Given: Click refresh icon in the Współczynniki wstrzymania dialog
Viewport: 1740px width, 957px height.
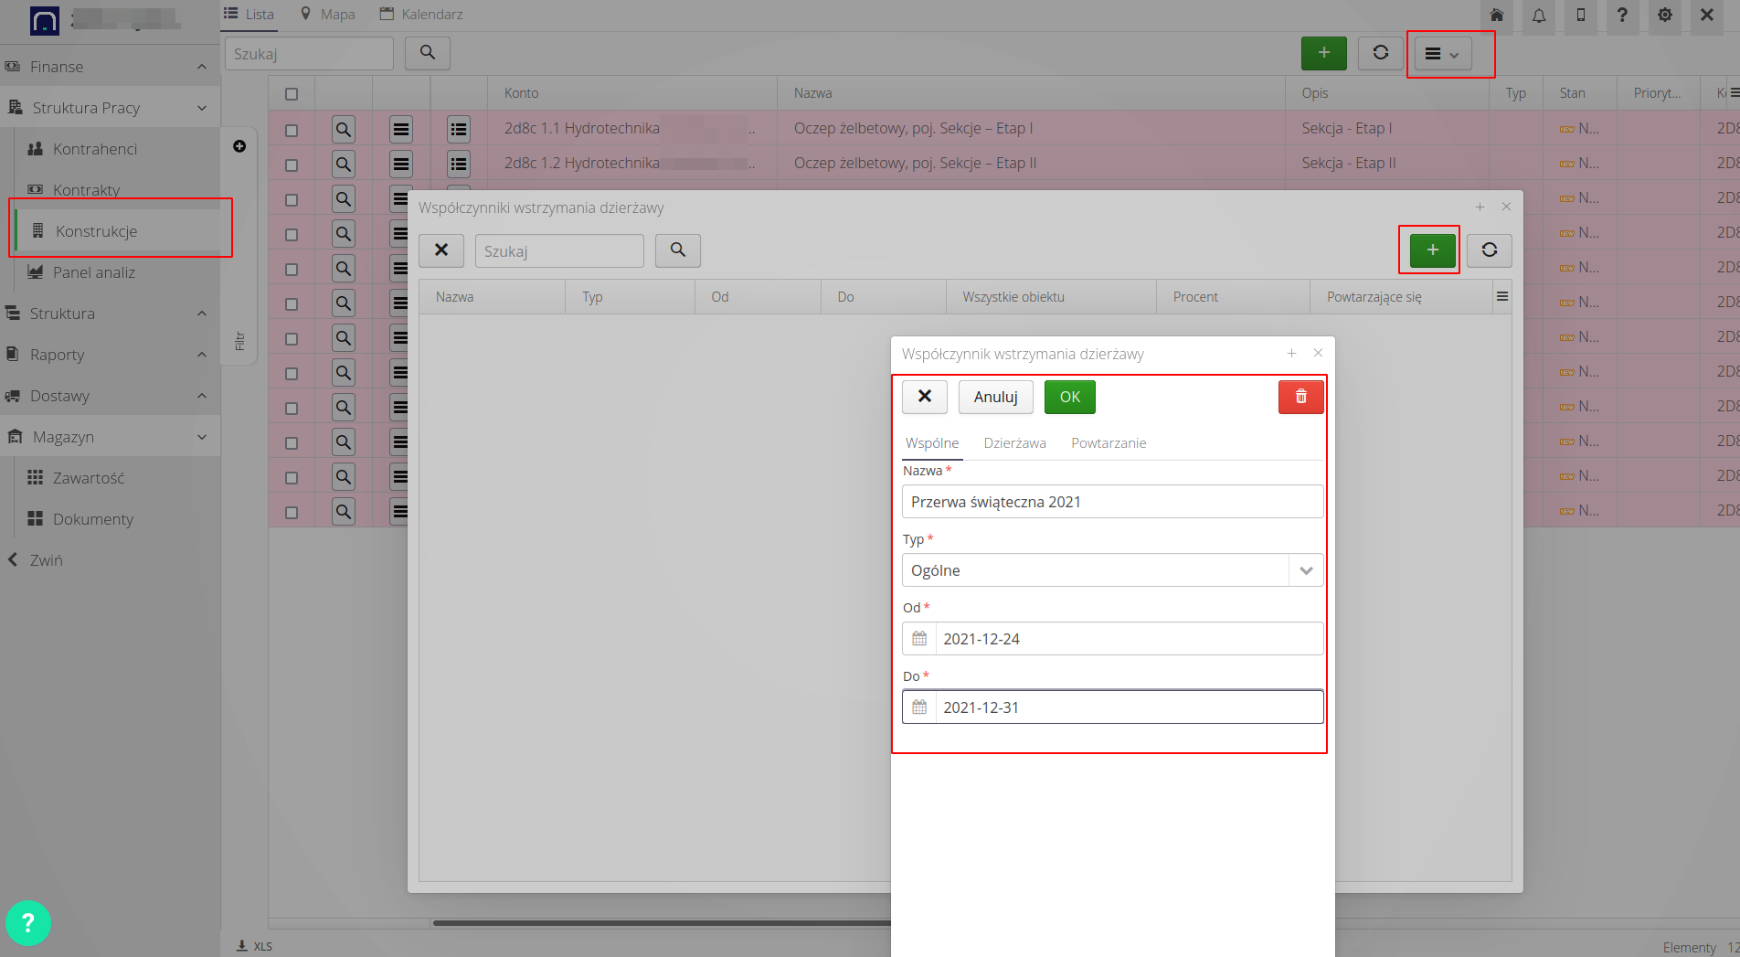Looking at the screenshot, I should (x=1489, y=250).
